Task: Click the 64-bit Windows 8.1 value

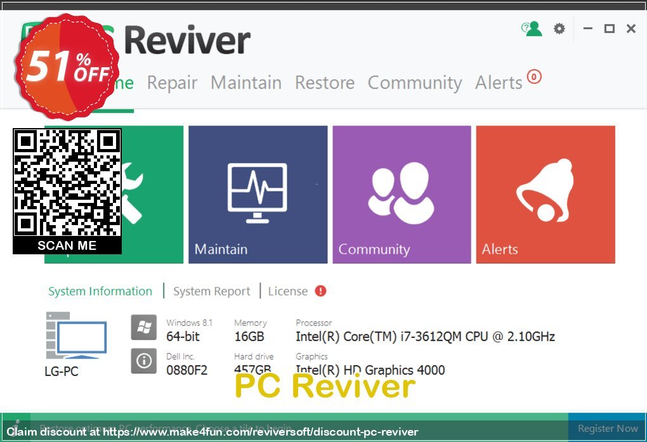Action: (183, 336)
